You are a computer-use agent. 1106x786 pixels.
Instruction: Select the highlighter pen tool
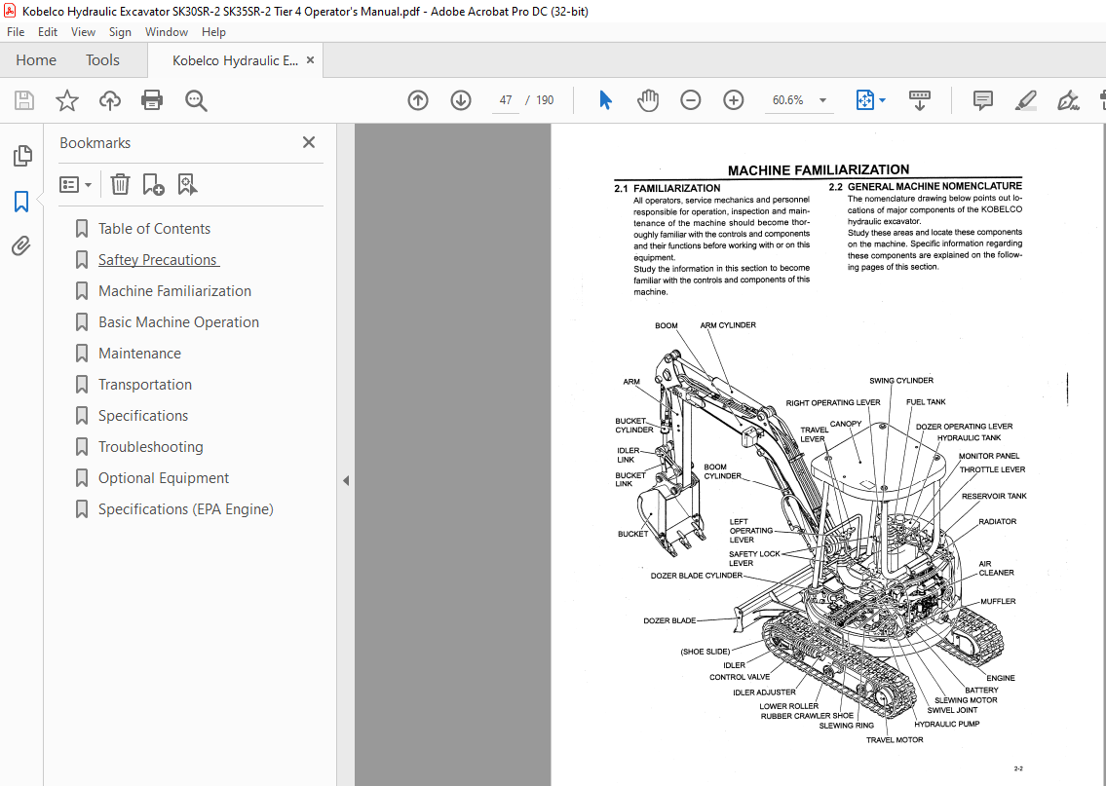pos(1025,100)
